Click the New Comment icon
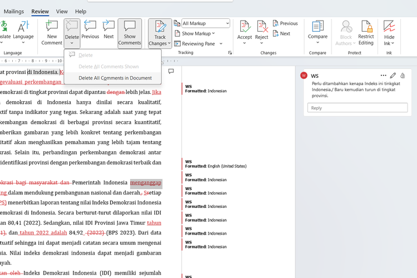 pos(52,26)
